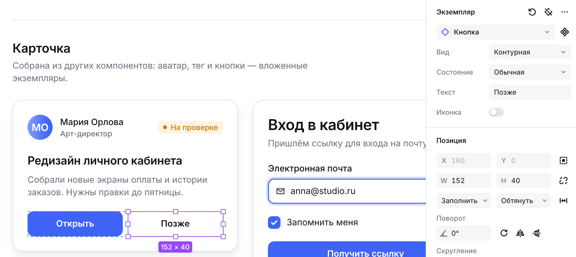576x257 pixels.
Task: Click the На проверке status tag
Action: pos(190,127)
